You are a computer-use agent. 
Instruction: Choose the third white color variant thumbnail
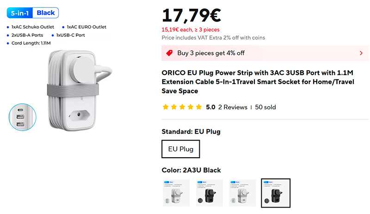click(x=243, y=193)
